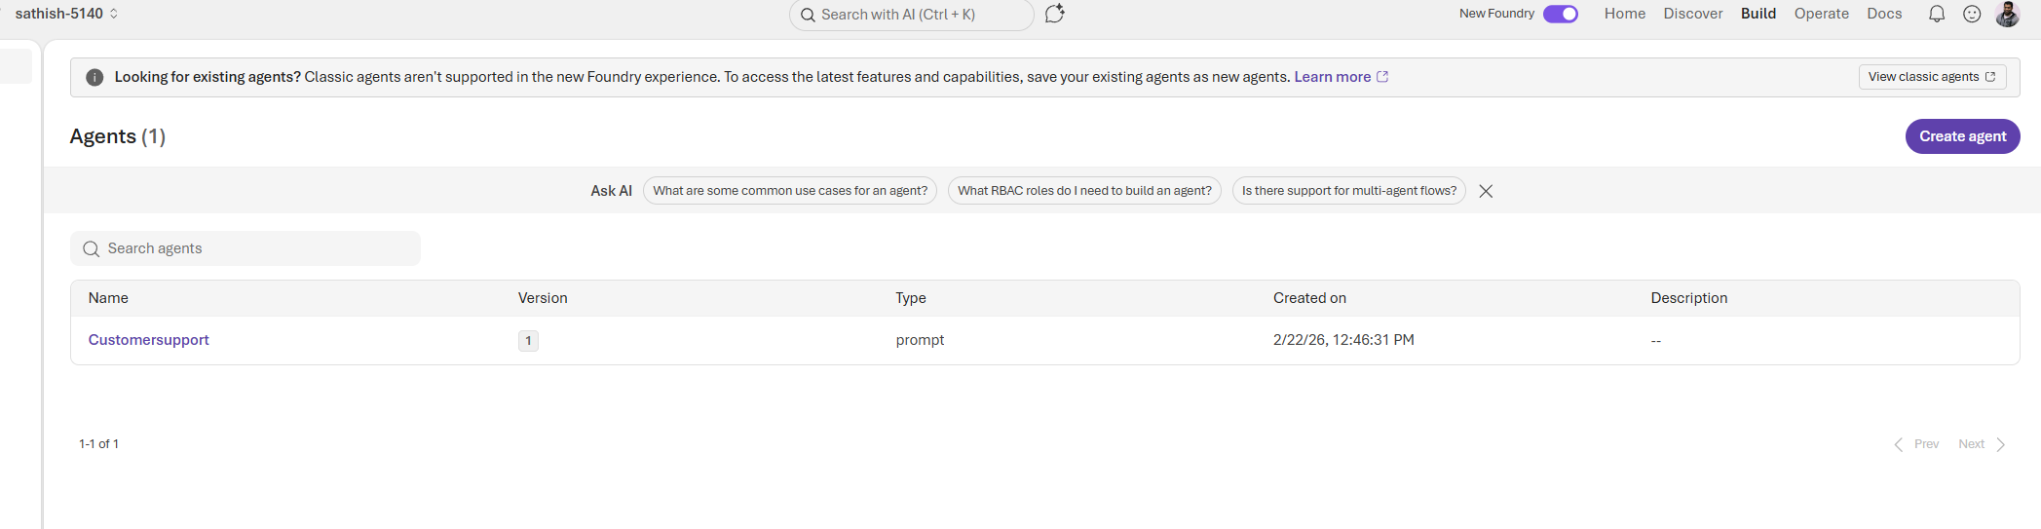Switch to the Operate tab
The width and height of the screenshot is (2041, 529).
[x=1821, y=14]
